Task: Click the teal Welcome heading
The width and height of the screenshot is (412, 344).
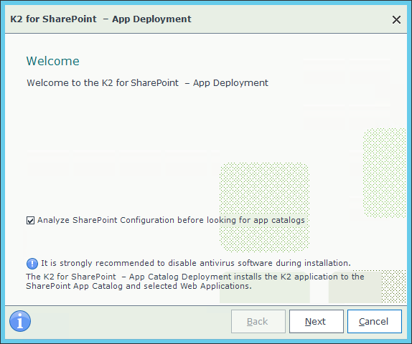Action: coord(53,61)
